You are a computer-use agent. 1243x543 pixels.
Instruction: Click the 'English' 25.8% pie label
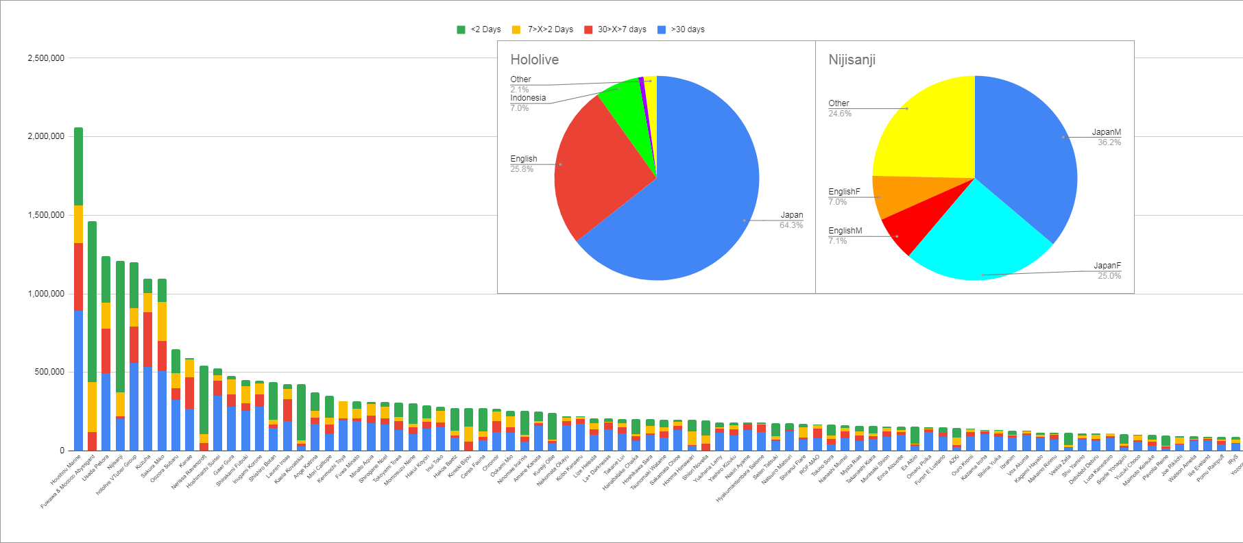tap(524, 164)
